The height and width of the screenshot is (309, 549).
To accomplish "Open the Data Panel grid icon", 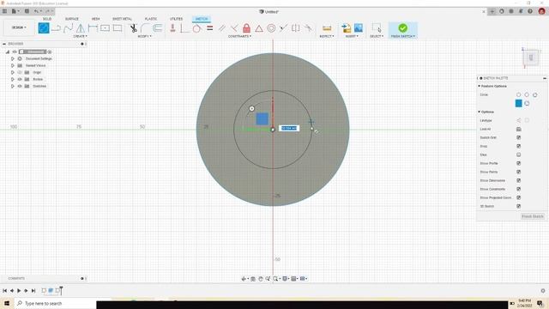I will coord(4,11).
